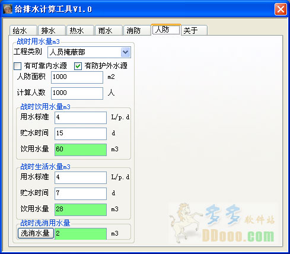Click the 战时用水量m3 group label

[38, 42]
